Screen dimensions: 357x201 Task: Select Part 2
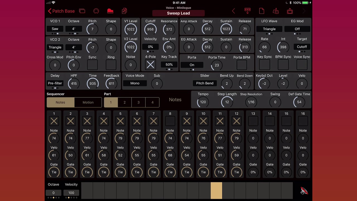[125, 102]
